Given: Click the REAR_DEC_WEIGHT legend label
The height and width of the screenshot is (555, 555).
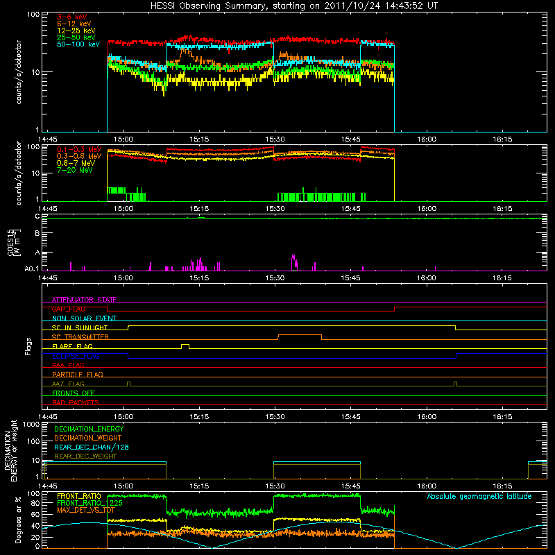Looking at the screenshot, I should pyautogui.click(x=85, y=456).
